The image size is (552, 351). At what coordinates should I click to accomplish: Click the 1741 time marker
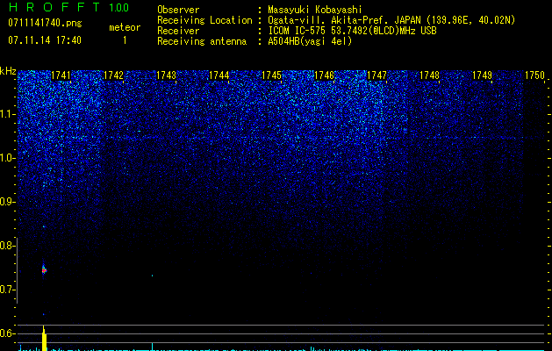click(61, 75)
